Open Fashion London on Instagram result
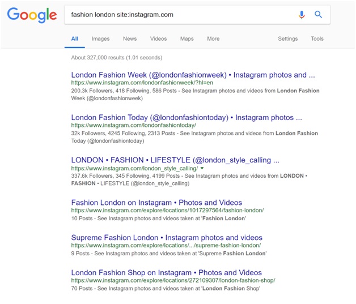Viewport: 356px width, 304px height. click(156, 203)
